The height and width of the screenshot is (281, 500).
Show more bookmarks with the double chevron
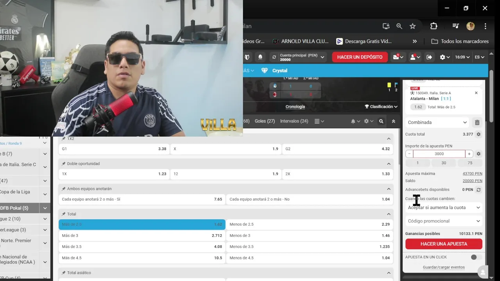[x=414, y=41]
